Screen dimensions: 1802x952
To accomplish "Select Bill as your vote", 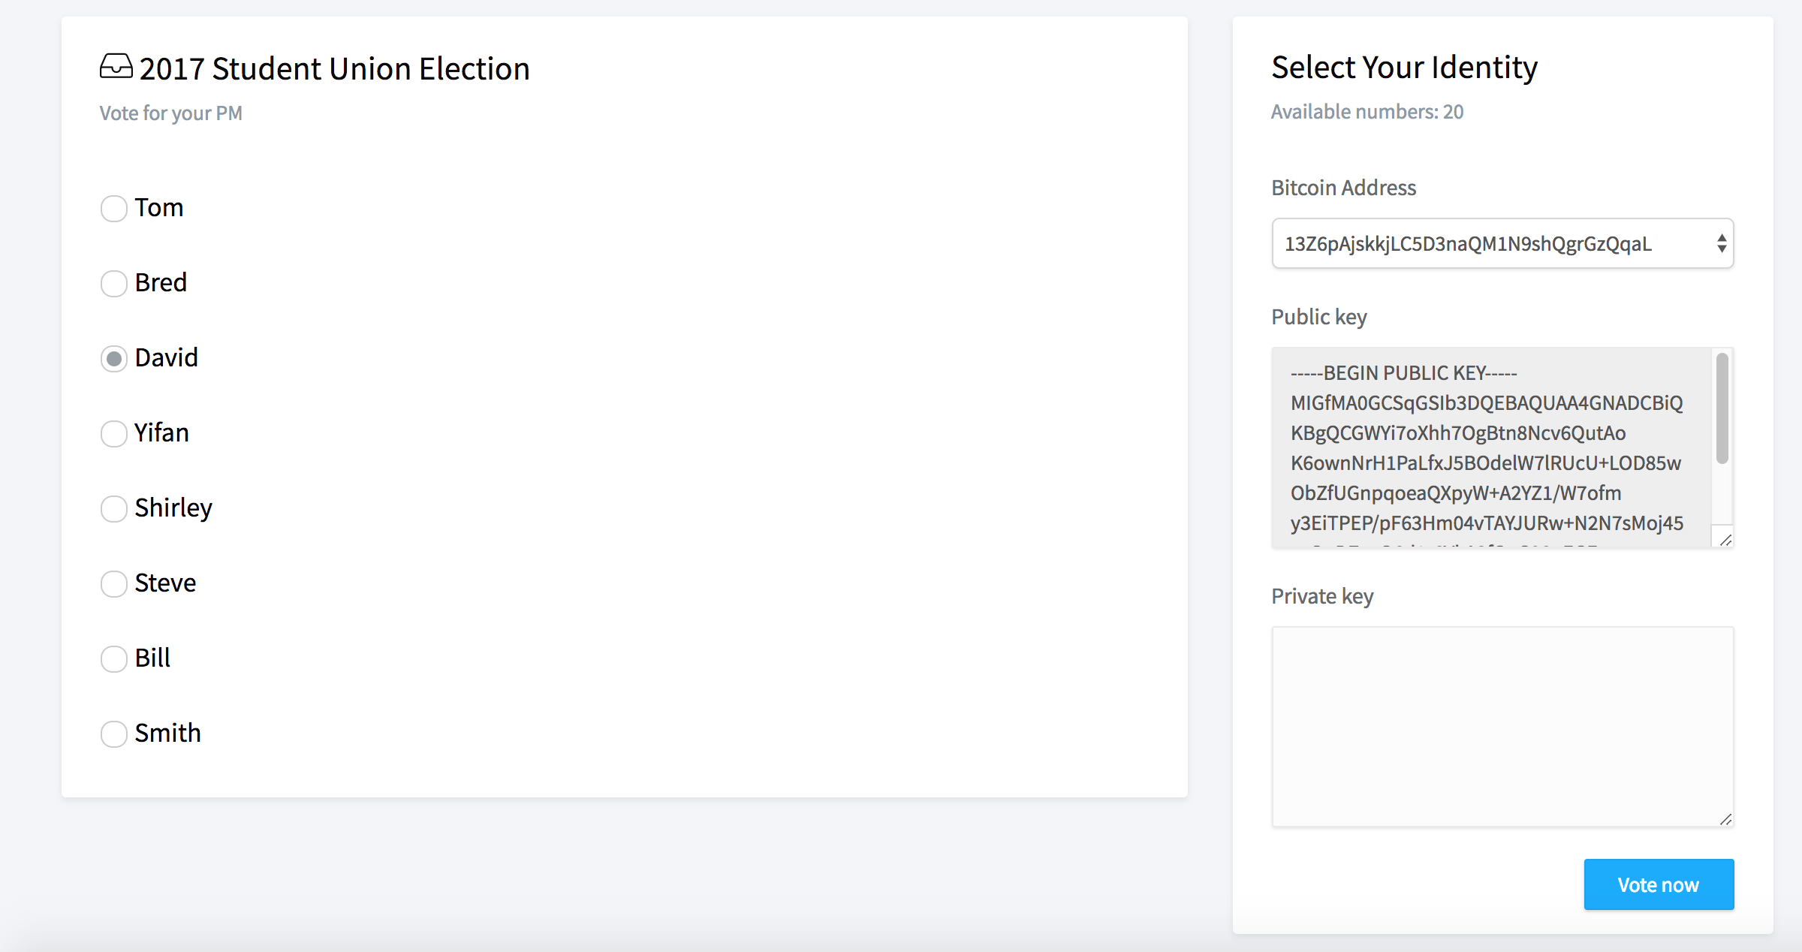I will point(114,659).
